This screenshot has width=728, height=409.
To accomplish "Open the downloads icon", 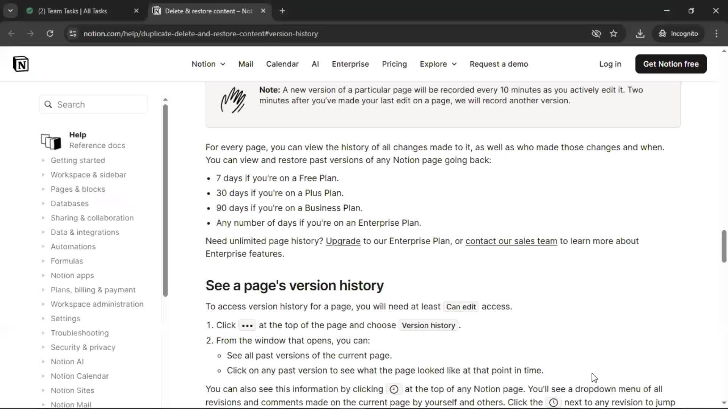I will click(x=640, y=33).
